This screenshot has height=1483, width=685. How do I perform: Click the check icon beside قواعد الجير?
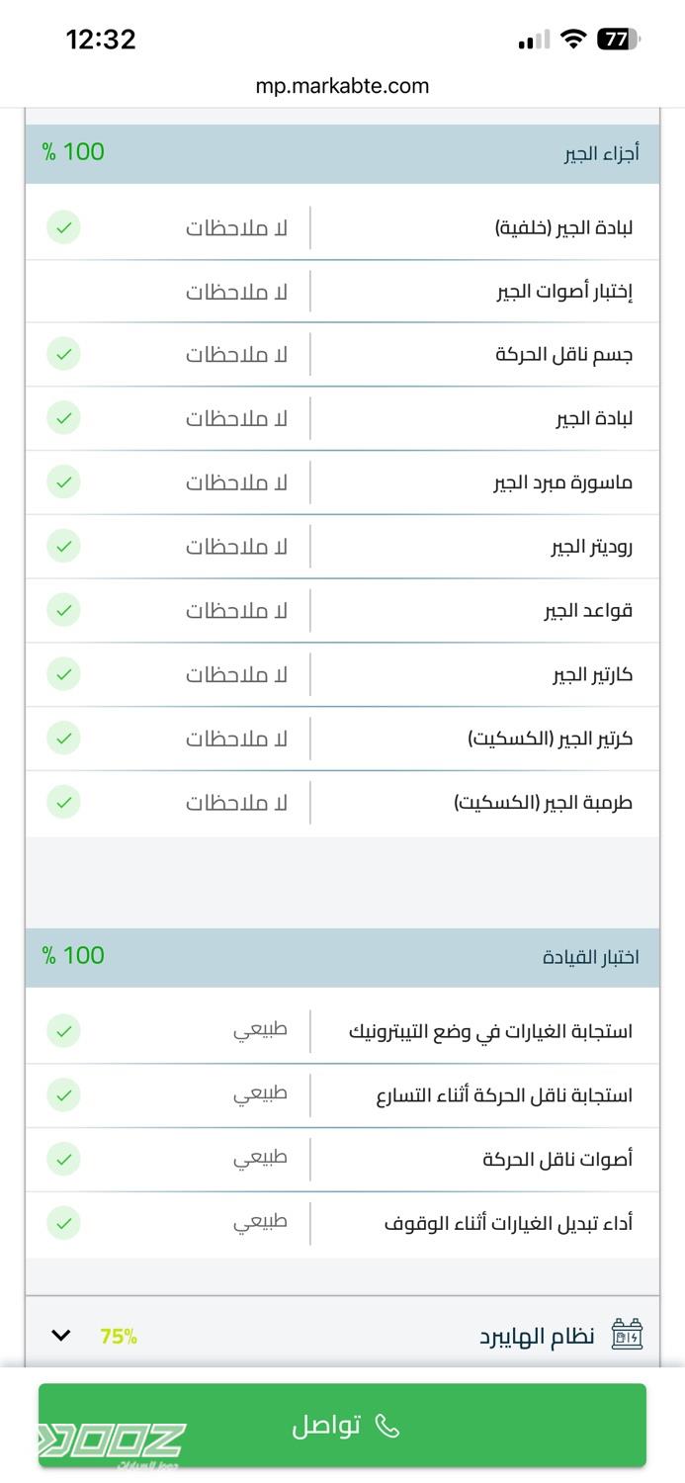coord(63,610)
